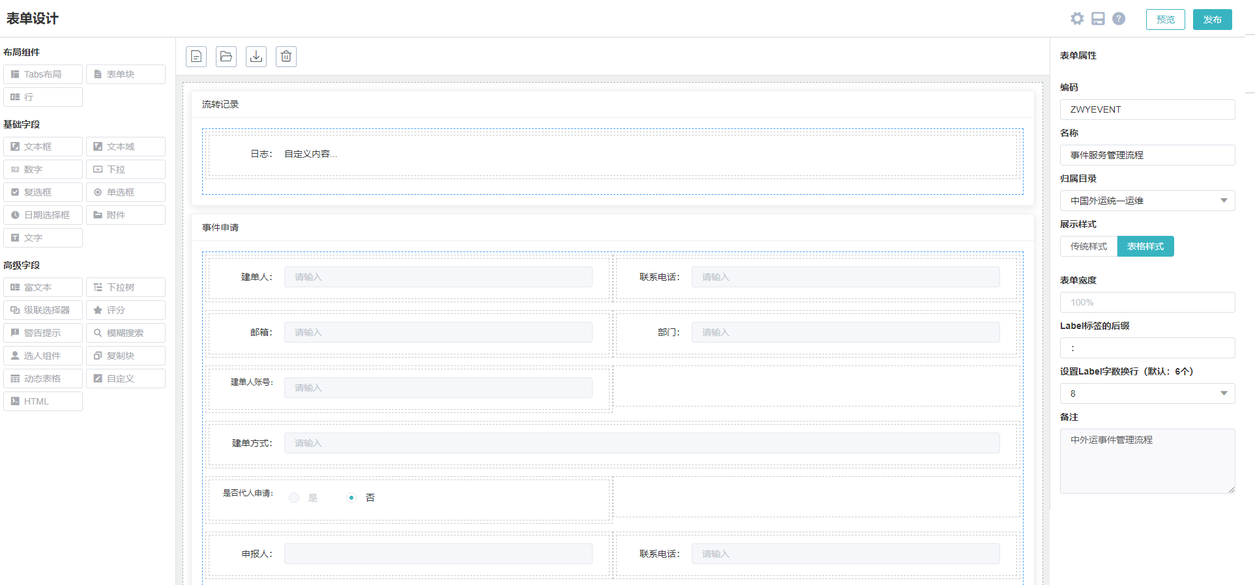Click the trash delete toolbar icon
The height and width of the screenshot is (585, 1255).
[x=286, y=57]
